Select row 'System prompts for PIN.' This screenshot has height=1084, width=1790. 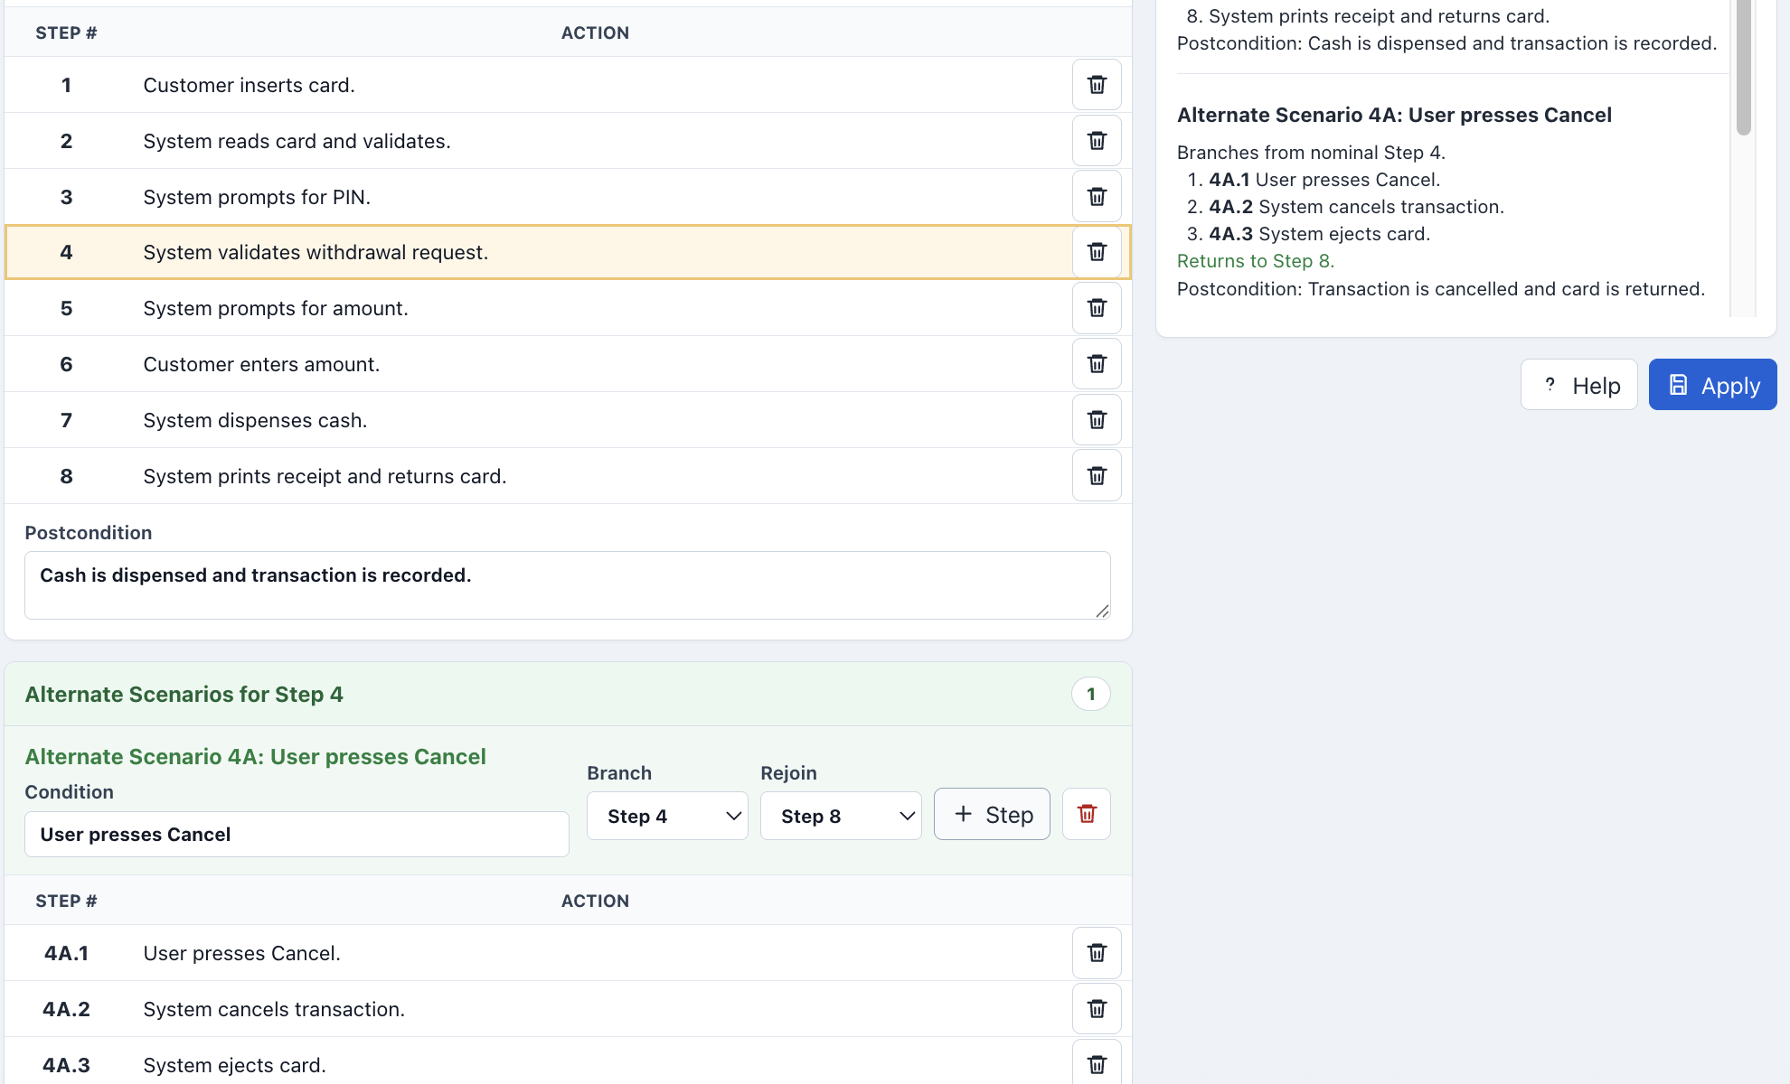point(568,197)
